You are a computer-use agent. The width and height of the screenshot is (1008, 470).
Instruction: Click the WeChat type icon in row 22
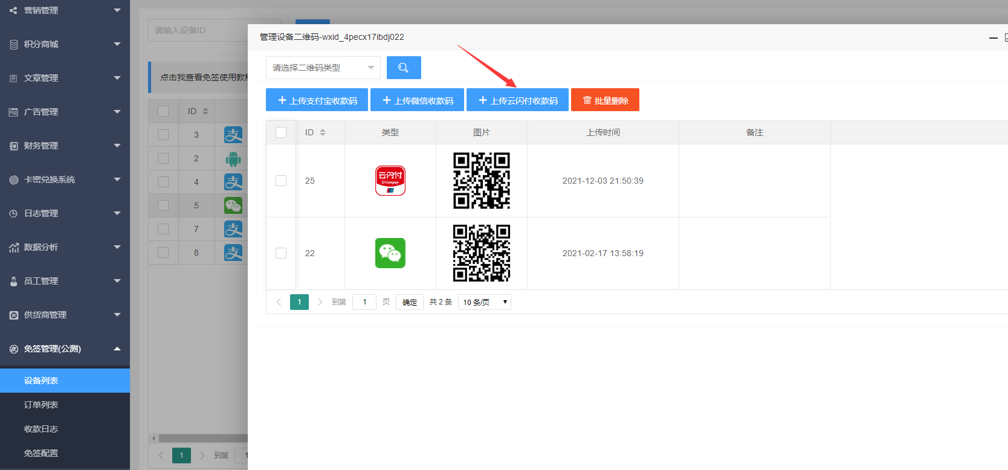[390, 253]
